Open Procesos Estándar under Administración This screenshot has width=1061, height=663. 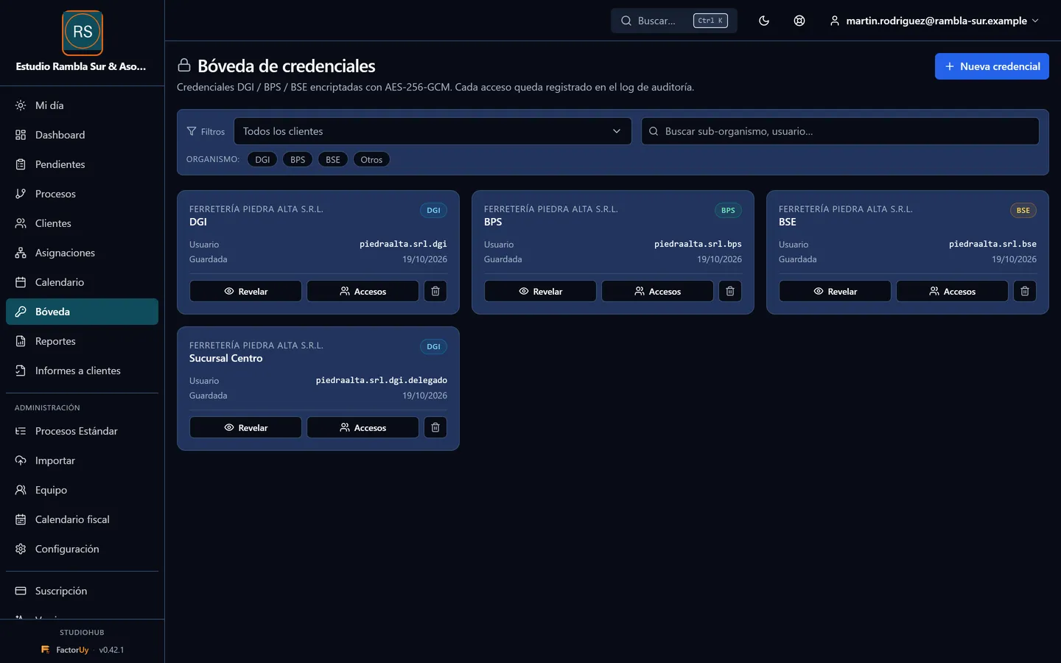click(x=82, y=431)
